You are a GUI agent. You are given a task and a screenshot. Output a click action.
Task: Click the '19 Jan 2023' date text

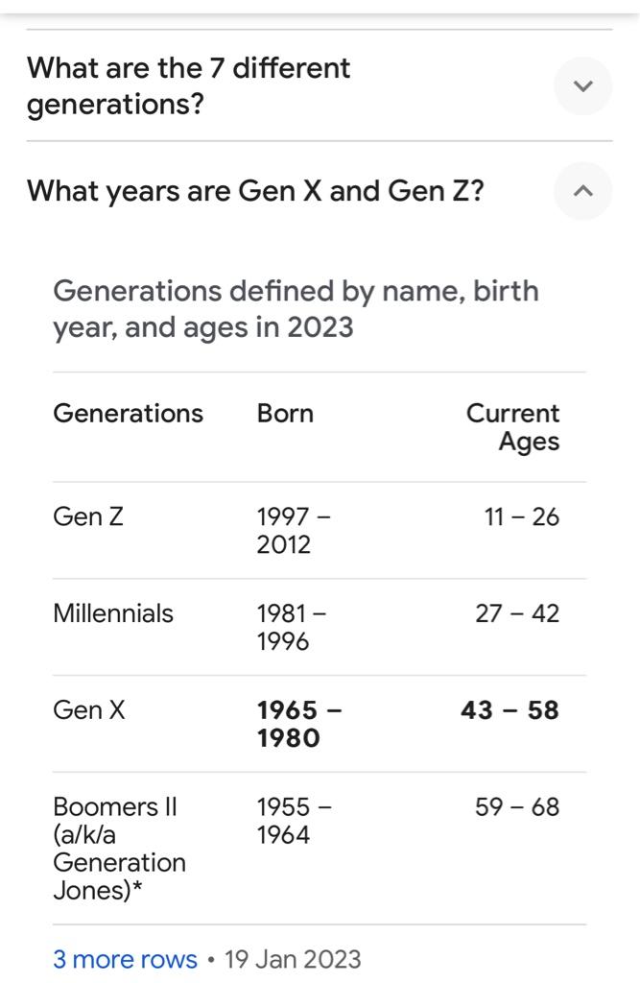pos(293,959)
